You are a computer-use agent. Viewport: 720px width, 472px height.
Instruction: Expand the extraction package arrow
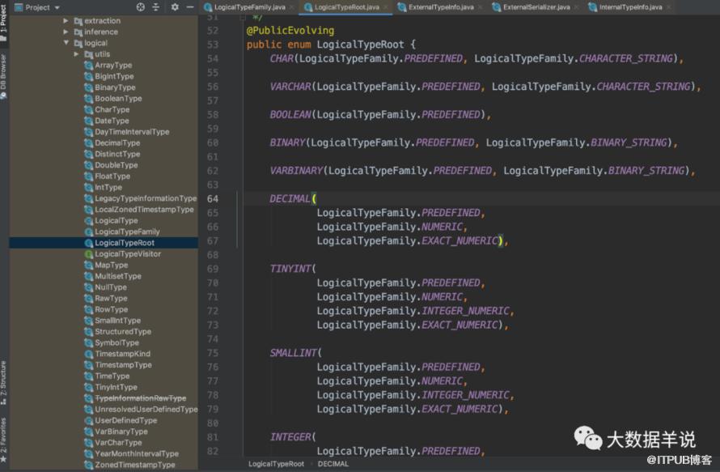66,21
